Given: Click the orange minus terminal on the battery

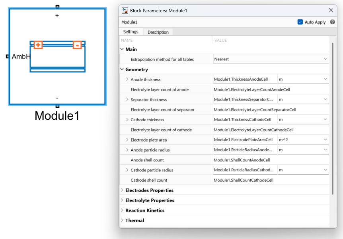Looking at the screenshot, I should coord(77,45).
